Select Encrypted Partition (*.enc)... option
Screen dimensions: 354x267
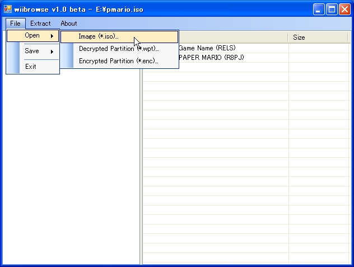(119, 61)
